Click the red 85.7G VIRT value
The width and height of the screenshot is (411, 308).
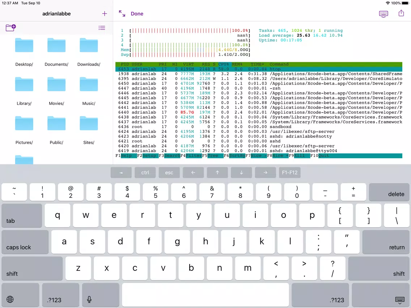(x=187, y=112)
